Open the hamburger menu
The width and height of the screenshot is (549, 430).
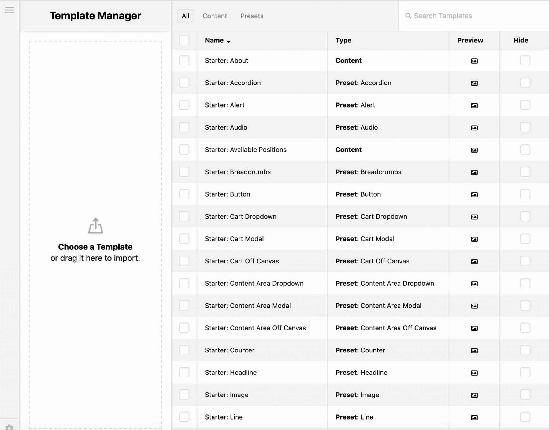(10, 10)
